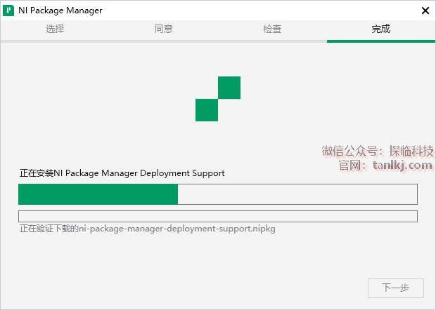Click the filled green part of install progress bar
Screen dimensions: 436x310
click(x=98, y=194)
